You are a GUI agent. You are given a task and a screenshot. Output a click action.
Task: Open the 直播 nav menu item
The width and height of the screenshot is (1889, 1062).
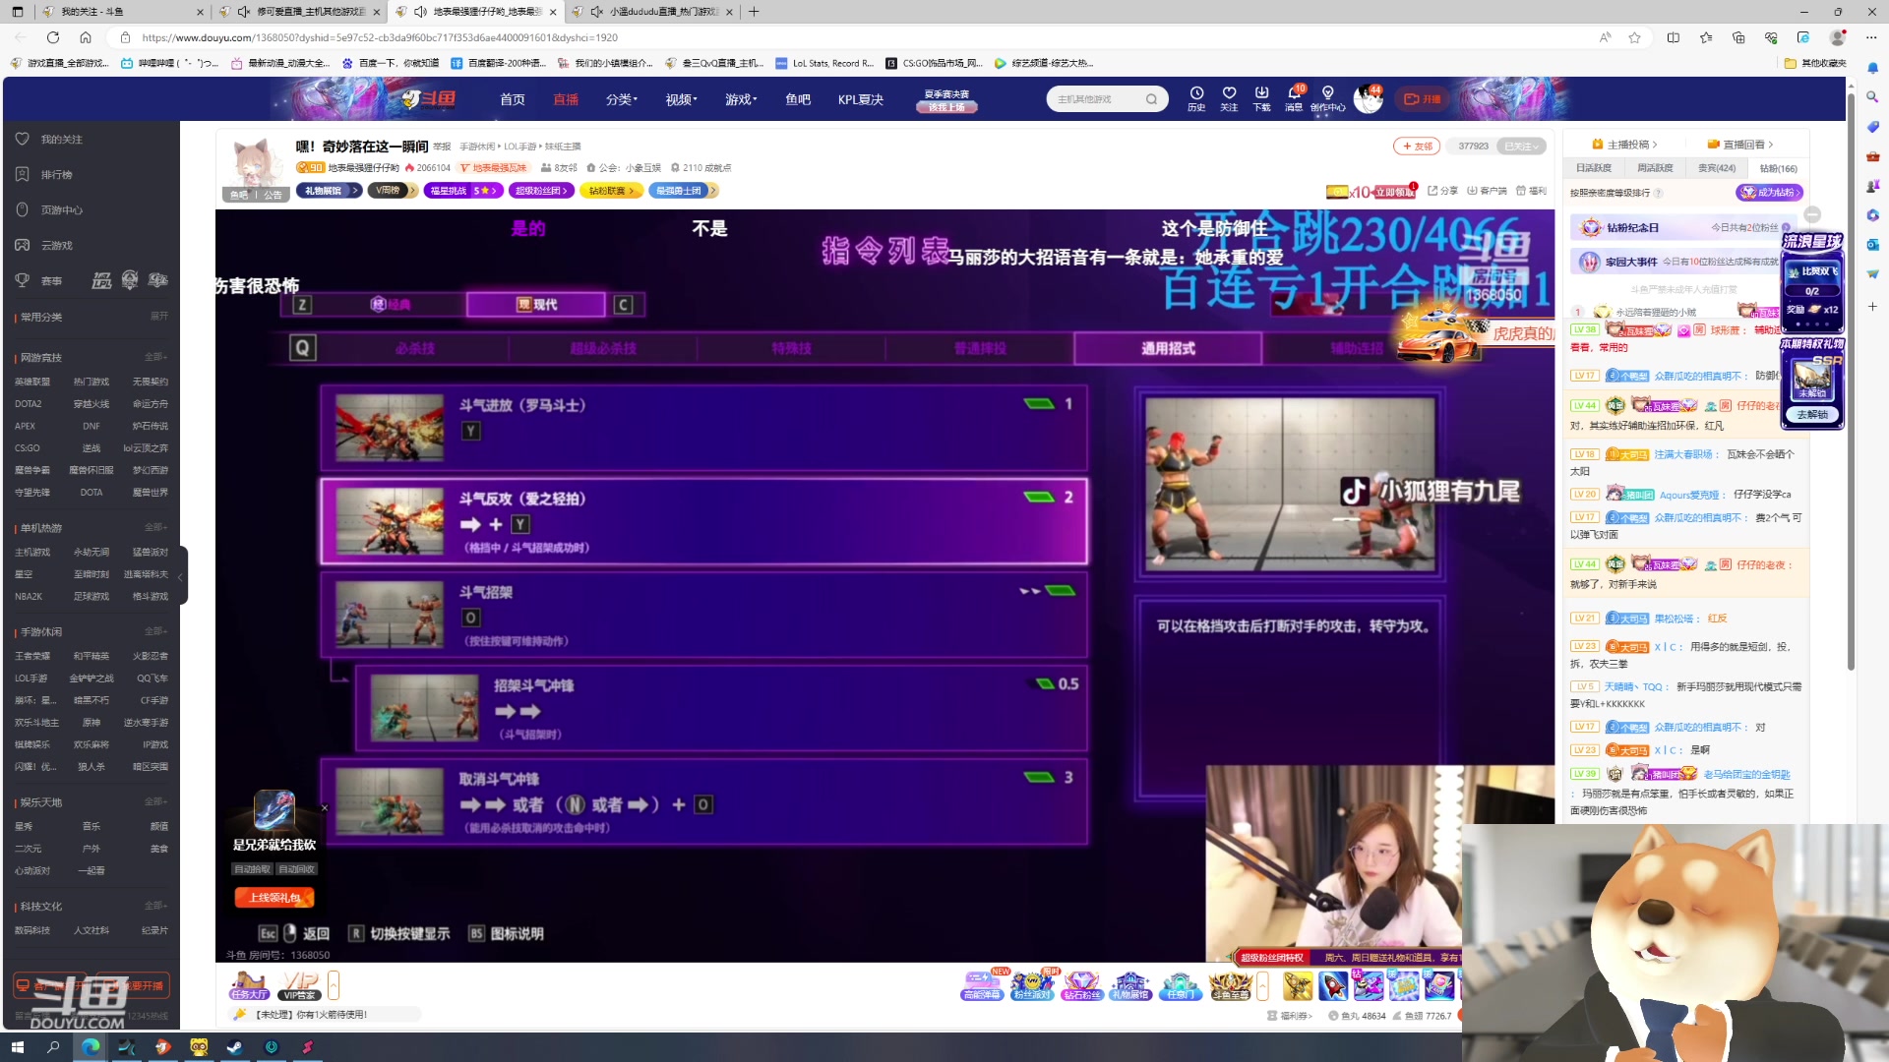566,99
